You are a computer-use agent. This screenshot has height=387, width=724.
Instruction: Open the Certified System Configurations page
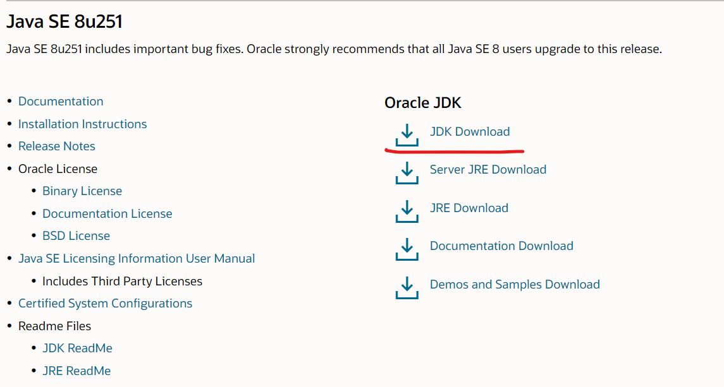(105, 303)
